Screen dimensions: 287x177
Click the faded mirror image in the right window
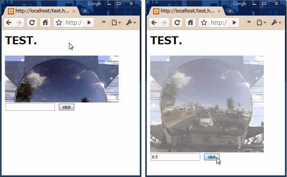tap(207, 104)
